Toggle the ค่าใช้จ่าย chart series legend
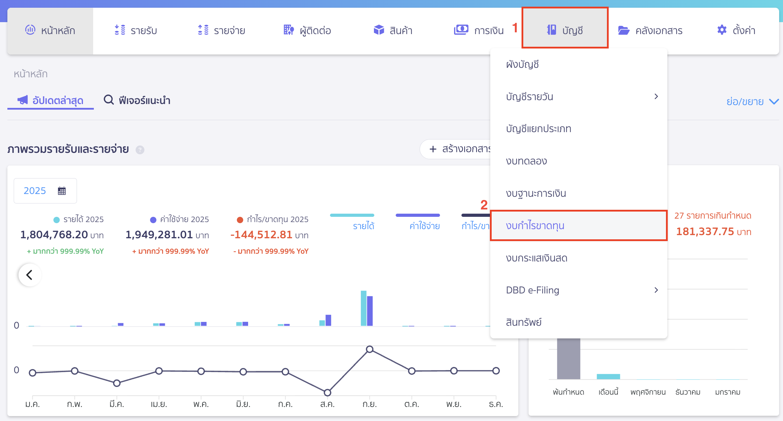The width and height of the screenshot is (783, 421). coord(425,226)
